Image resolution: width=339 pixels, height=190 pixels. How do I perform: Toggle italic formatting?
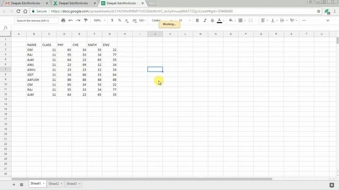click(205, 20)
